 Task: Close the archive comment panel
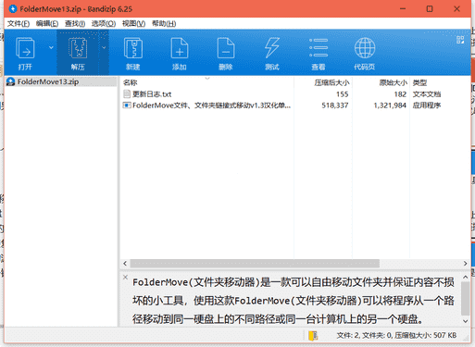coord(125,277)
